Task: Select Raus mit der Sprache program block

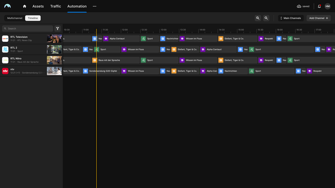Action: (x=116, y=60)
